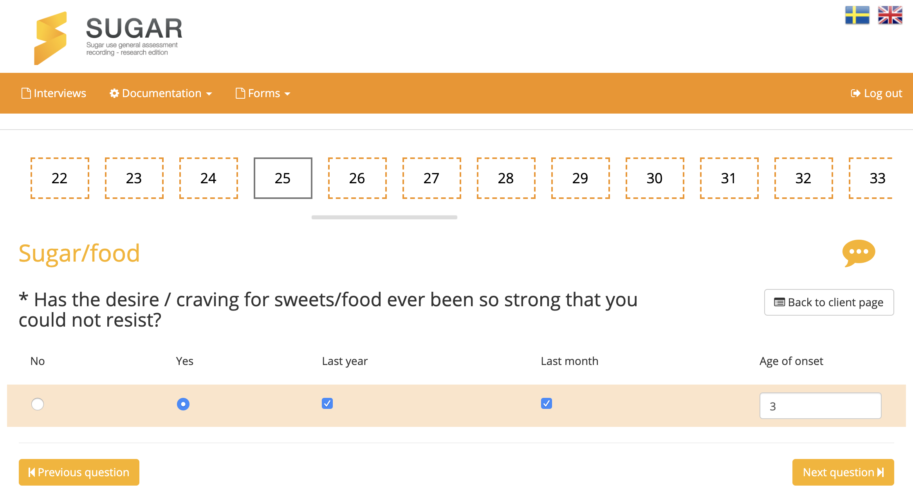Expand the Documentation dropdown arrow
This screenshot has width=913, height=495.
(x=209, y=94)
